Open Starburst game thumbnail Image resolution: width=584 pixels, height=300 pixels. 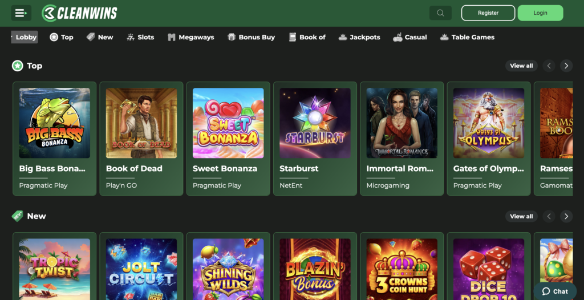[315, 123]
